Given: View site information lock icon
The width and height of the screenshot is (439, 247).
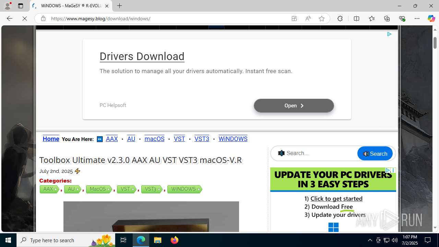Looking at the screenshot, I should 43,19.
